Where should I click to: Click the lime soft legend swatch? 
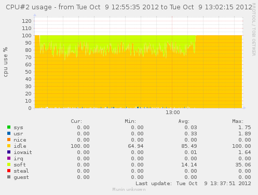(9, 164)
